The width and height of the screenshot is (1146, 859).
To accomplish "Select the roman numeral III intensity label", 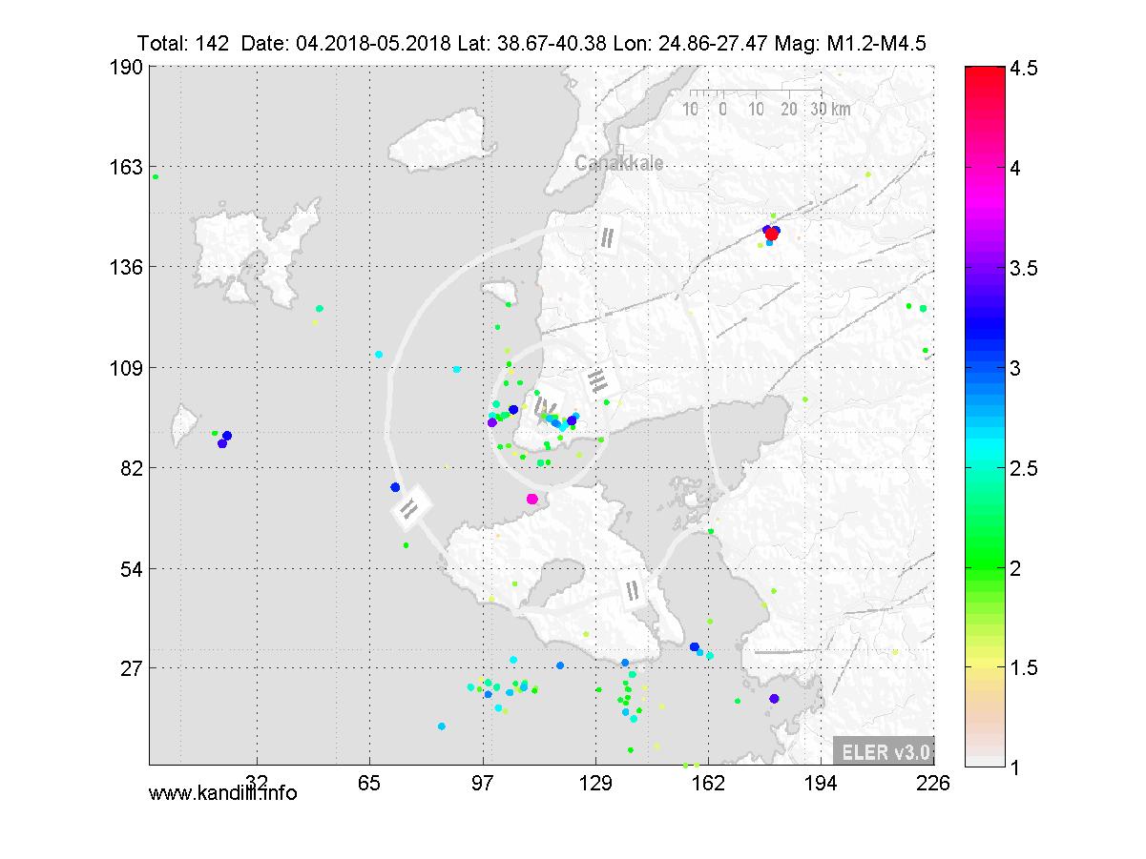I will (599, 380).
